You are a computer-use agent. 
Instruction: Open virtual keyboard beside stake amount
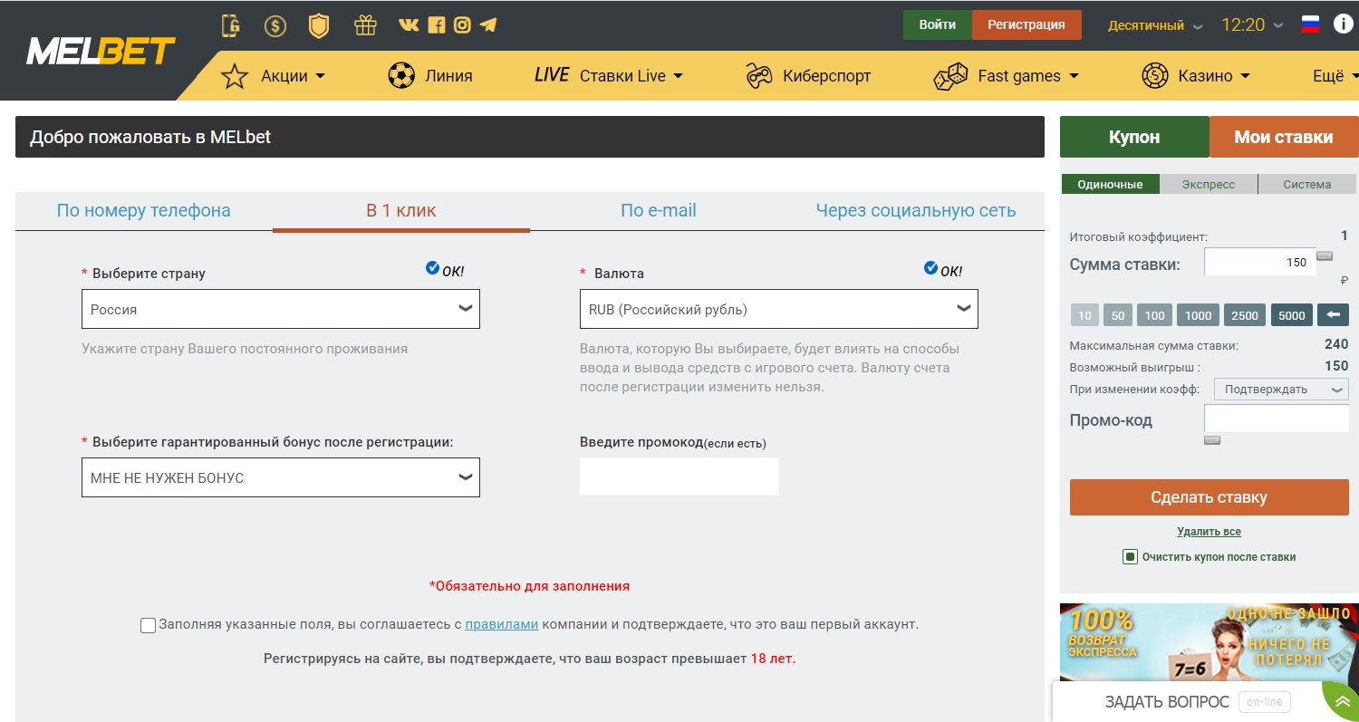[x=1325, y=256]
